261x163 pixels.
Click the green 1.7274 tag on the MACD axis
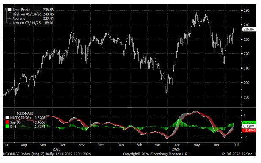(x=249, y=122)
